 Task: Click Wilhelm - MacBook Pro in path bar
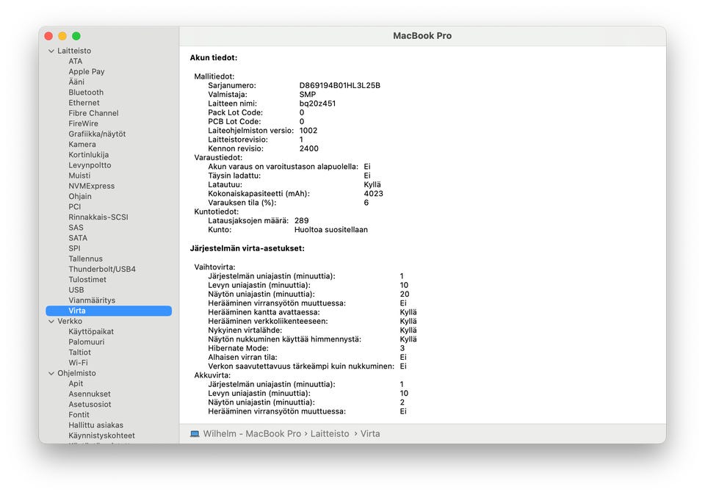(x=252, y=434)
